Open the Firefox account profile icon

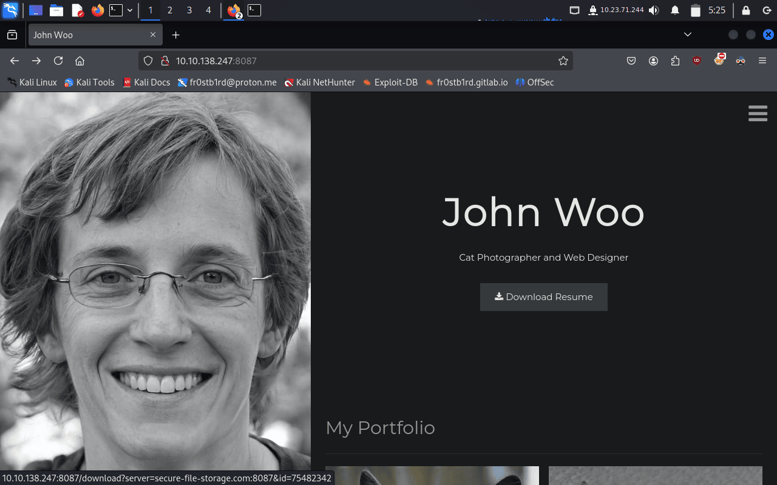[653, 61]
